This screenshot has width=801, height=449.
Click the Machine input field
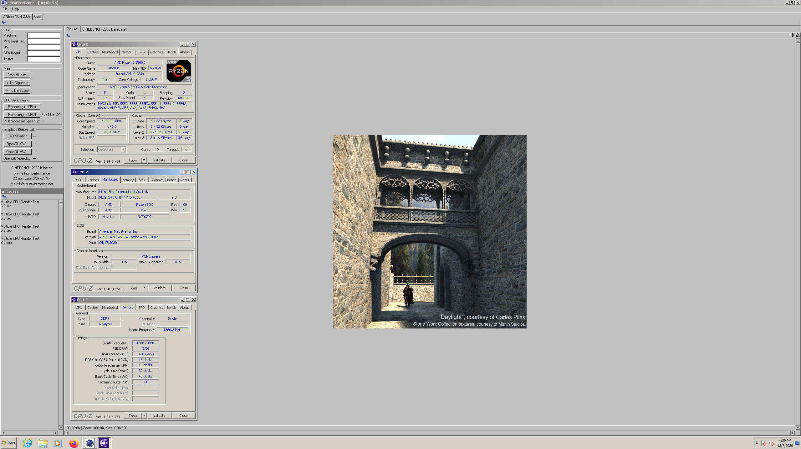point(43,35)
